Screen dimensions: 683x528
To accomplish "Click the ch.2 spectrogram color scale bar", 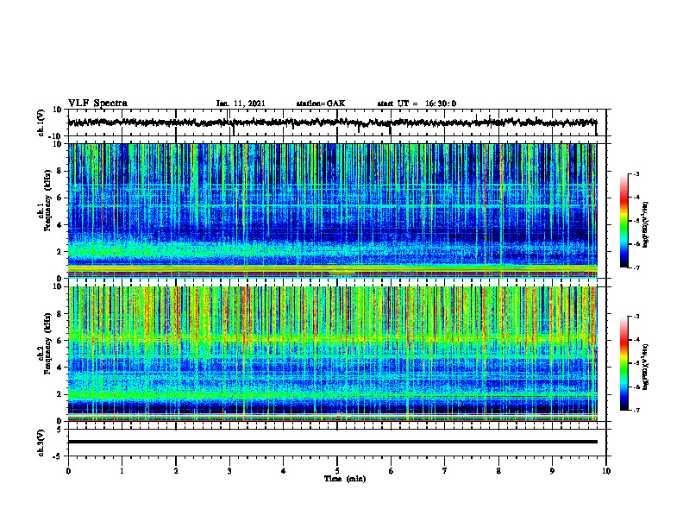I will (x=623, y=363).
